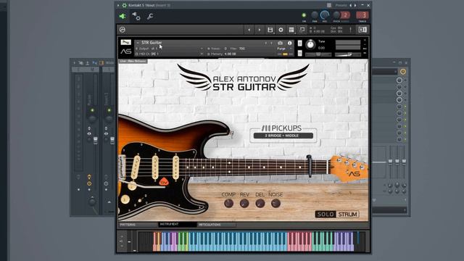The height and width of the screenshot is (261, 464).
Task: Click the minimize view icon in Kontakt toolbar
Action: [302, 30]
